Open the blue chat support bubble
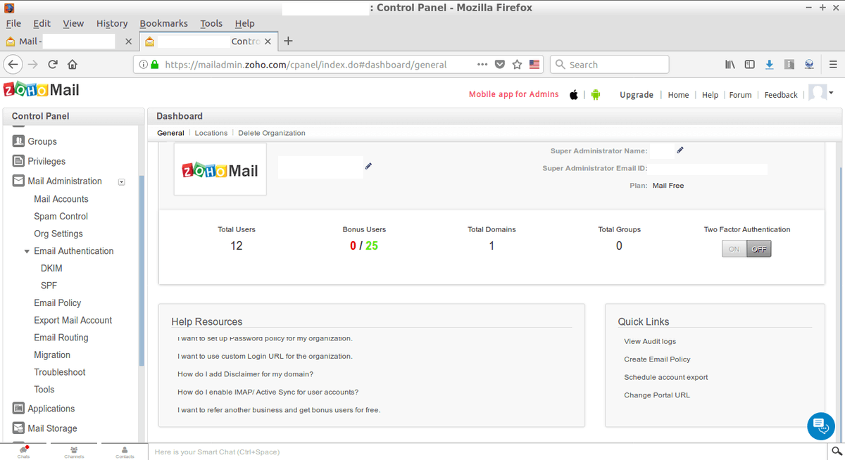 coord(820,426)
